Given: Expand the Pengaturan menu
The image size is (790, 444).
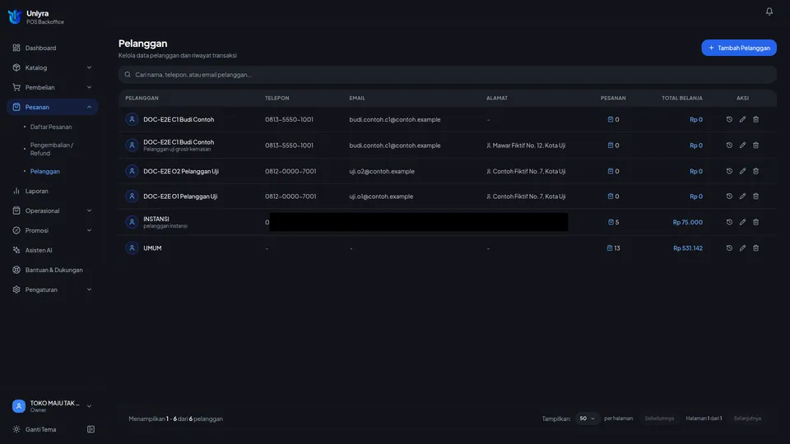Looking at the screenshot, I should tap(53, 289).
